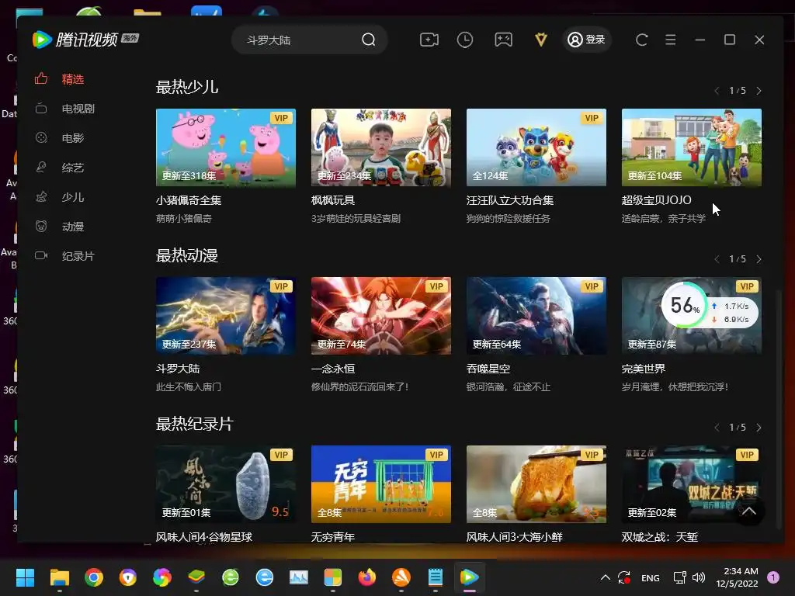Click the Tencent Video logo
Screen dimensions: 795x596
(85, 40)
